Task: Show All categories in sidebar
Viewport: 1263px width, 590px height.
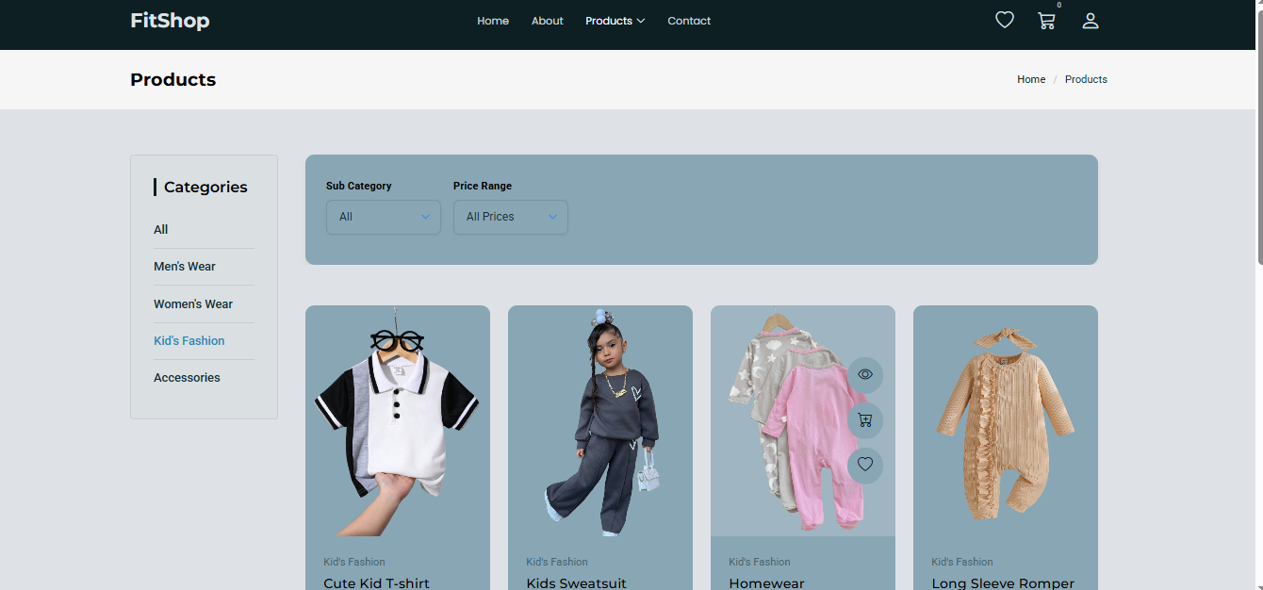Action: click(161, 230)
